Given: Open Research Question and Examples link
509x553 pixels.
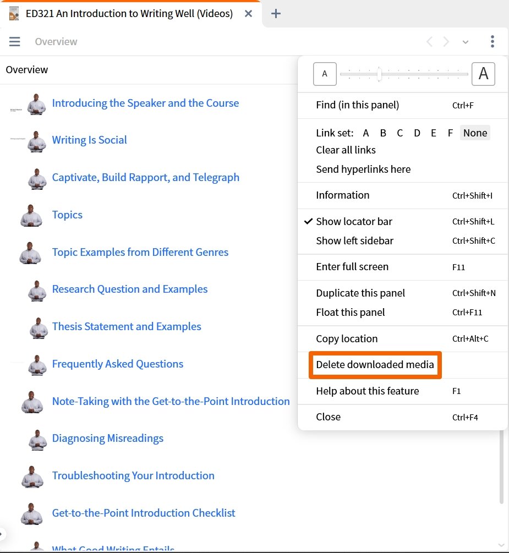Looking at the screenshot, I should [130, 289].
